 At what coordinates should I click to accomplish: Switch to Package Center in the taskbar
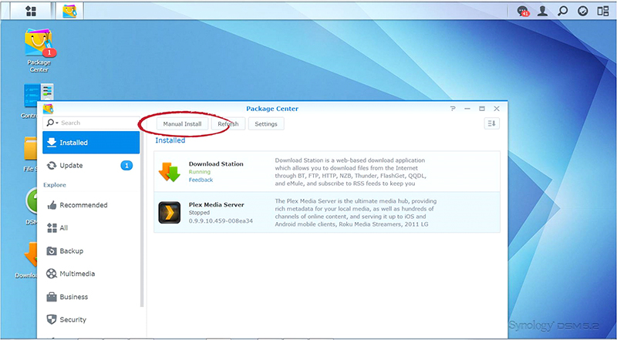69,11
